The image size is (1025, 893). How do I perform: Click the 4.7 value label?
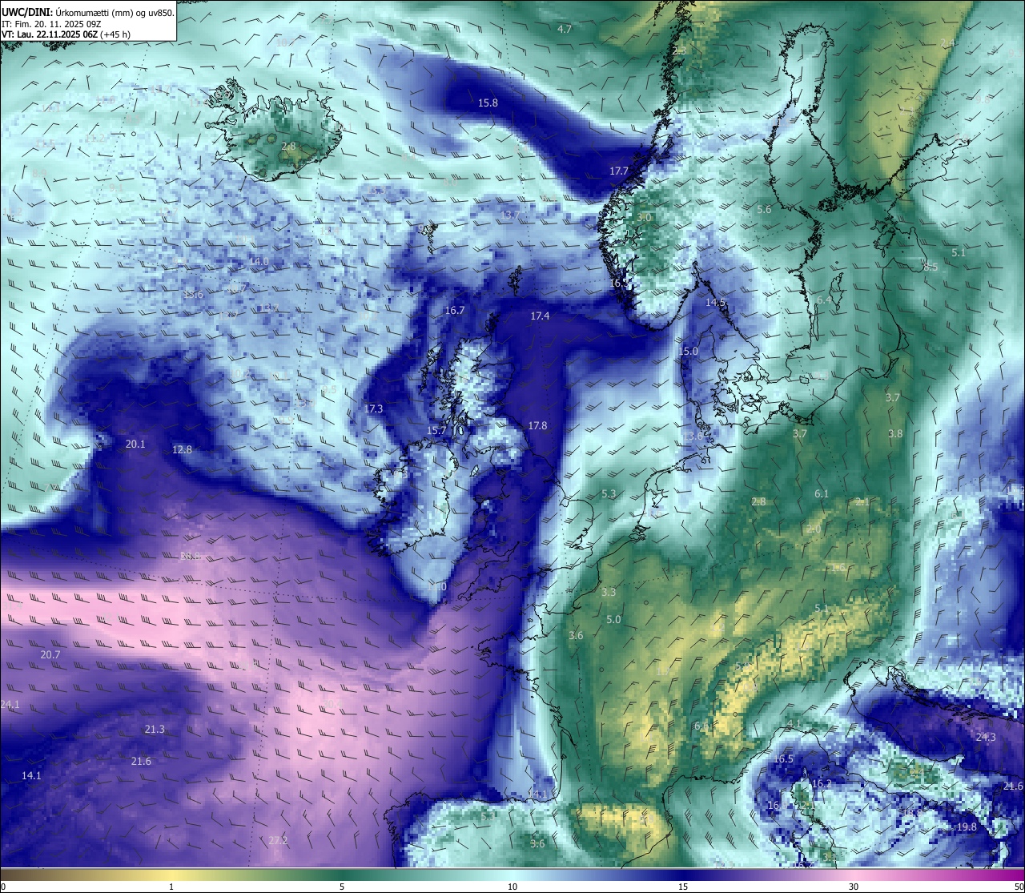tap(565, 29)
